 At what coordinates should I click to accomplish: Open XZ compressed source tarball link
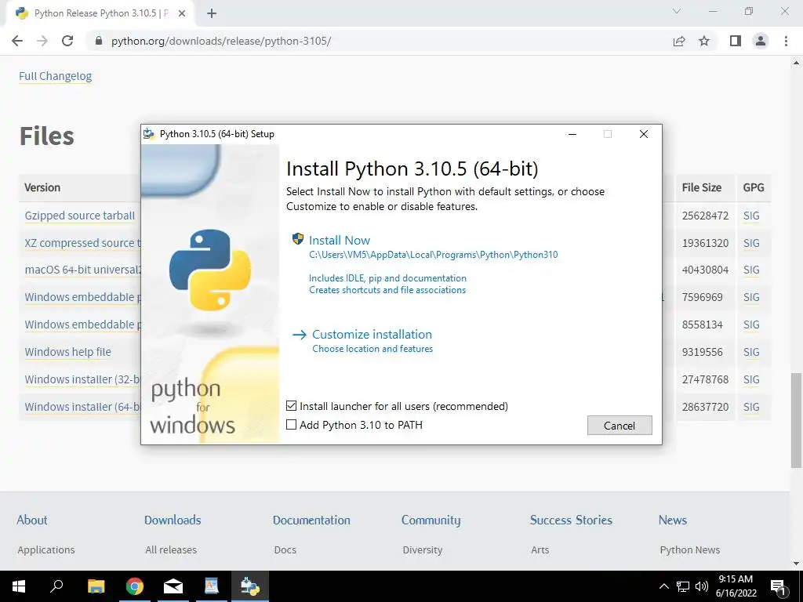(x=82, y=243)
